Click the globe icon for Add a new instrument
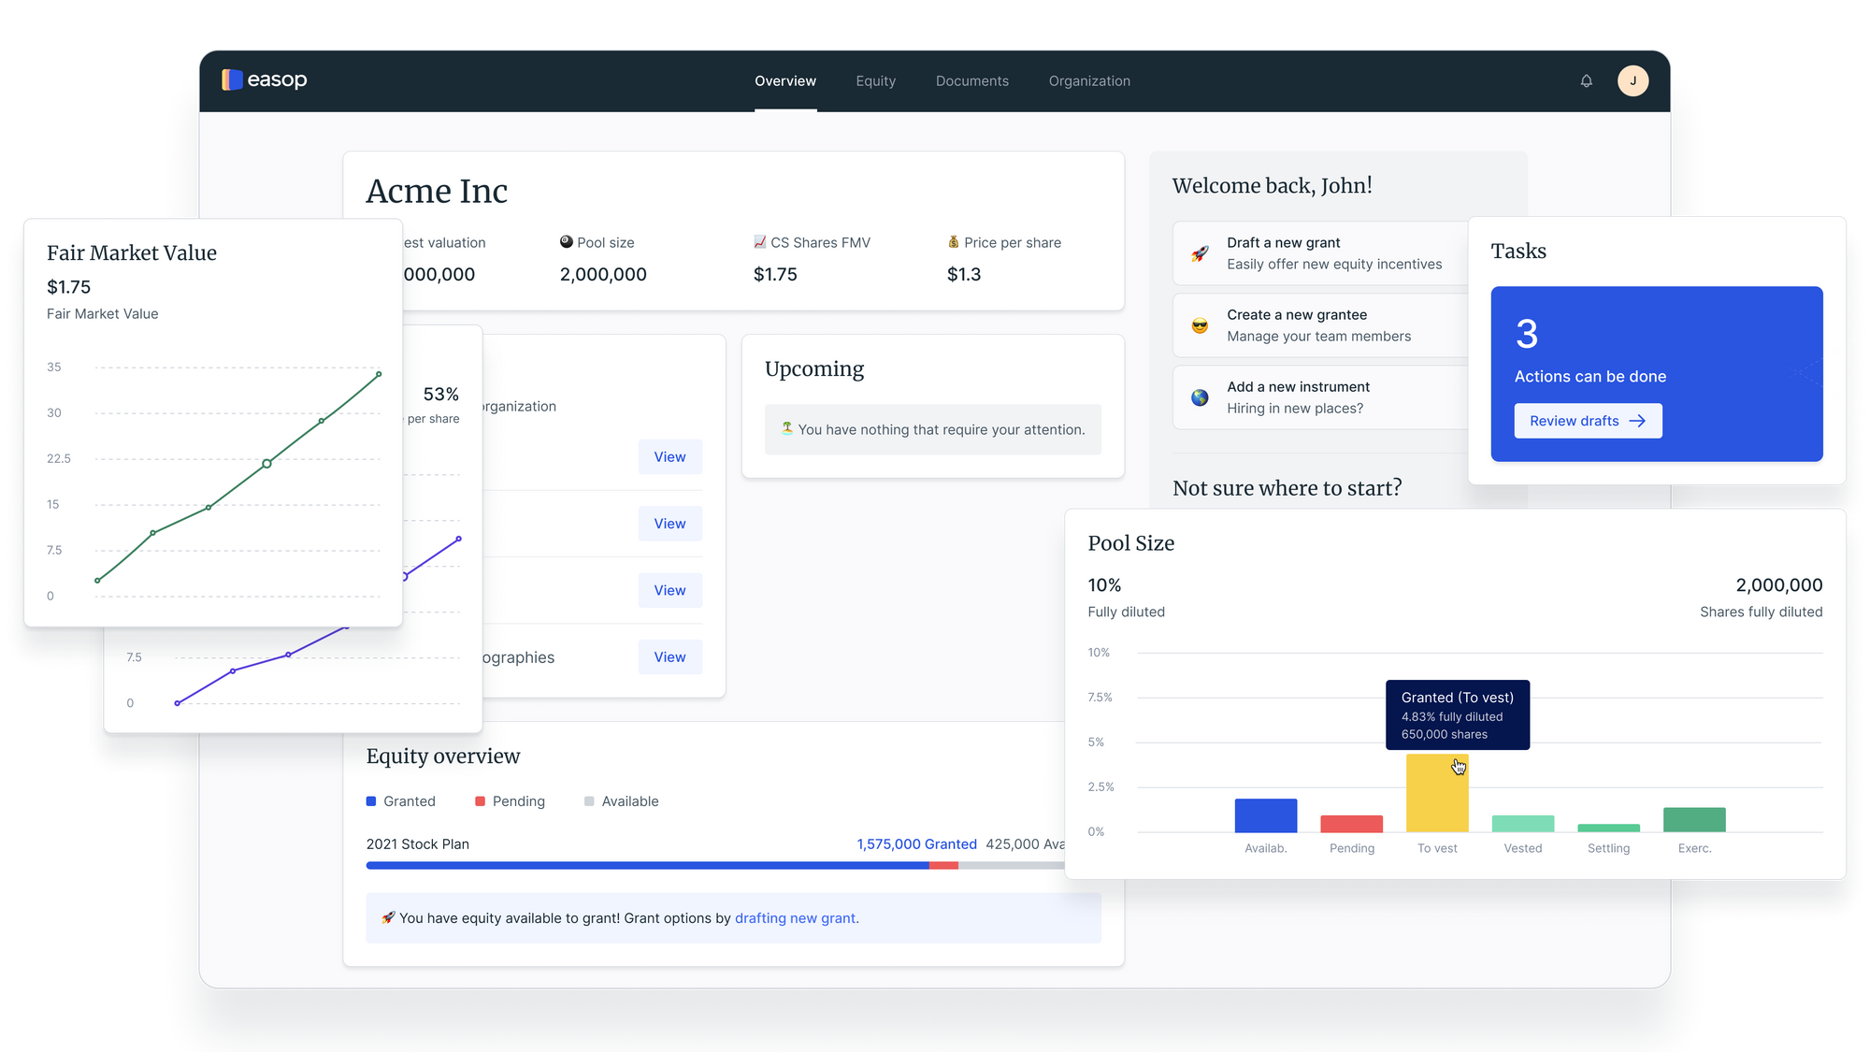The image size is (1870, 1052). pos(1200,397)
